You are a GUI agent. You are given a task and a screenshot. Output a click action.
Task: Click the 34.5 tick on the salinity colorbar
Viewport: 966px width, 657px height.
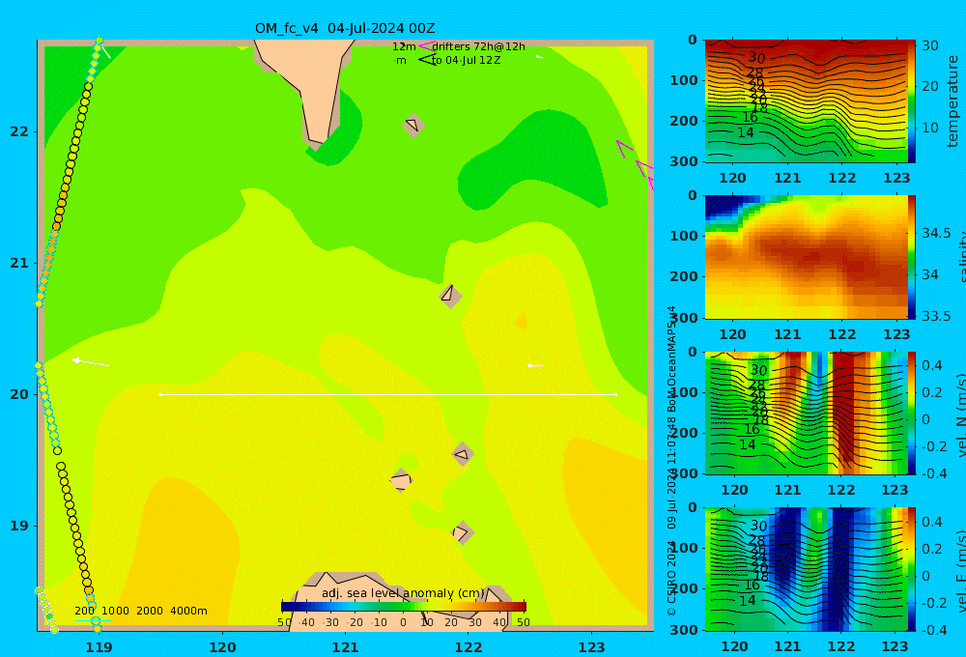936,233
